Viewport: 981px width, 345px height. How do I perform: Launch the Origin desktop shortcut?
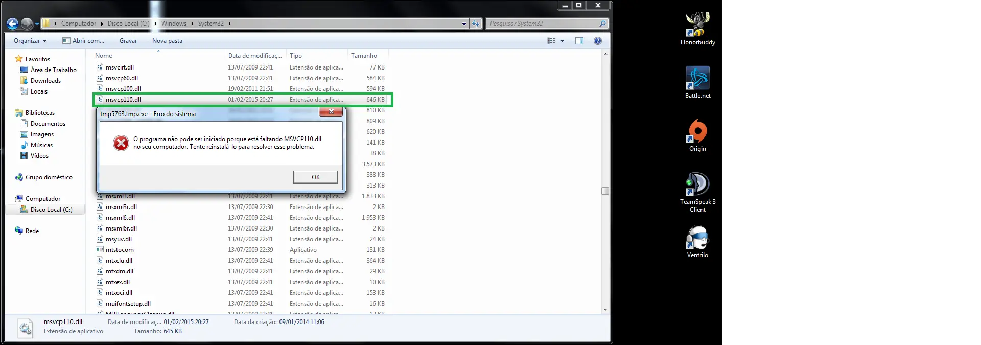pyautogui.click(x=697, y=134)
